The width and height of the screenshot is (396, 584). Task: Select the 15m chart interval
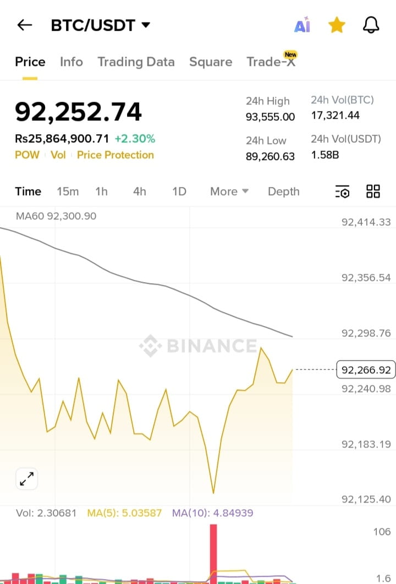coord(68,191)
